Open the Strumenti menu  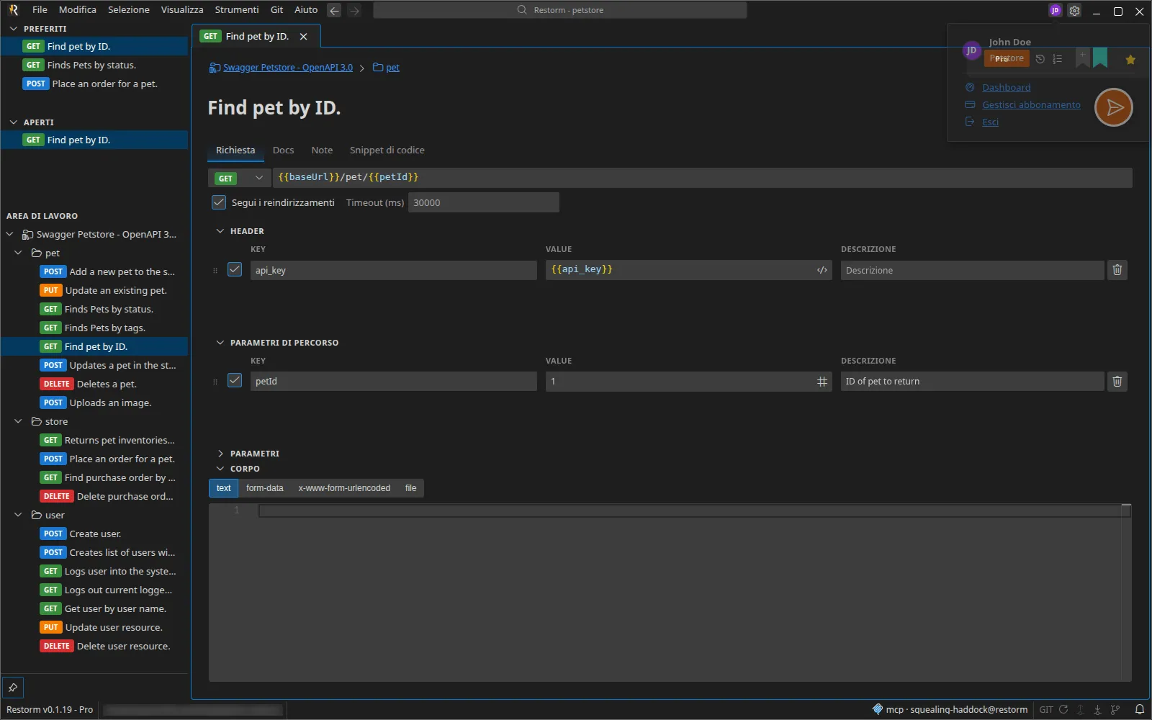237,10
